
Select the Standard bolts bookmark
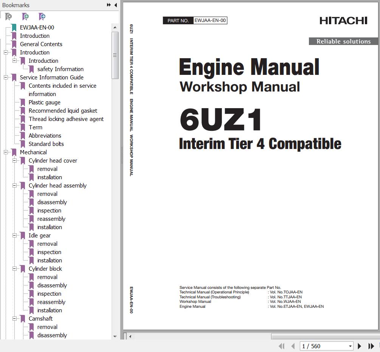[46, 144]
